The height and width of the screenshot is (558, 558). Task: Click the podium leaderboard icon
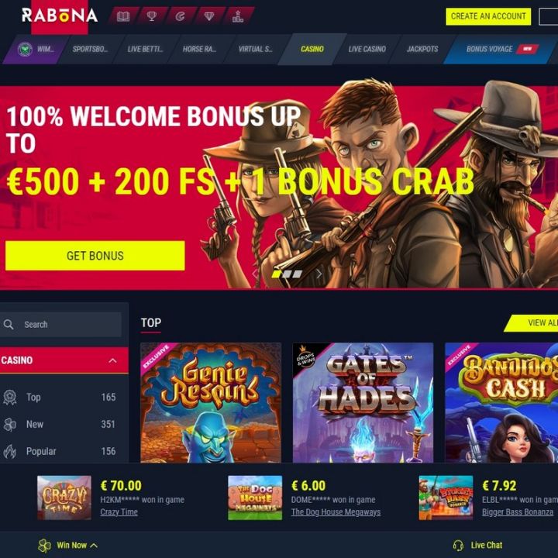point(238,16)
